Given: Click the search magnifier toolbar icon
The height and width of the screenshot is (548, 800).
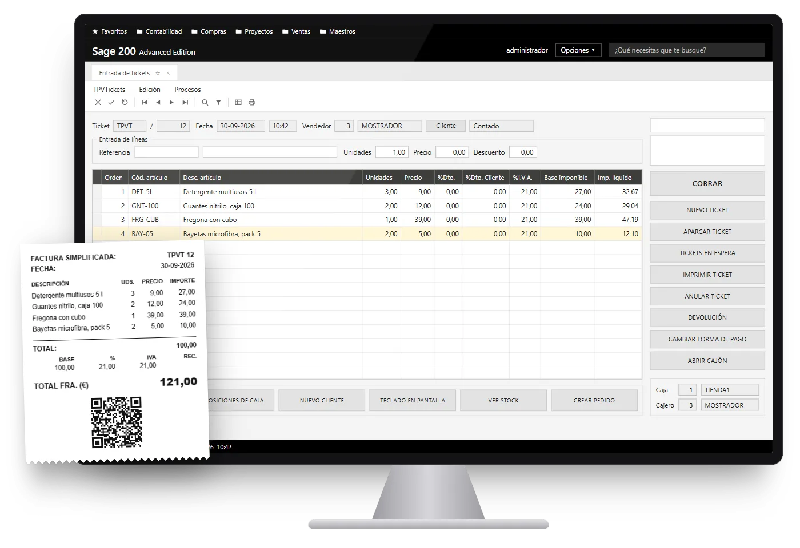Looking at the screenshot, I should (x=205, y=103).
